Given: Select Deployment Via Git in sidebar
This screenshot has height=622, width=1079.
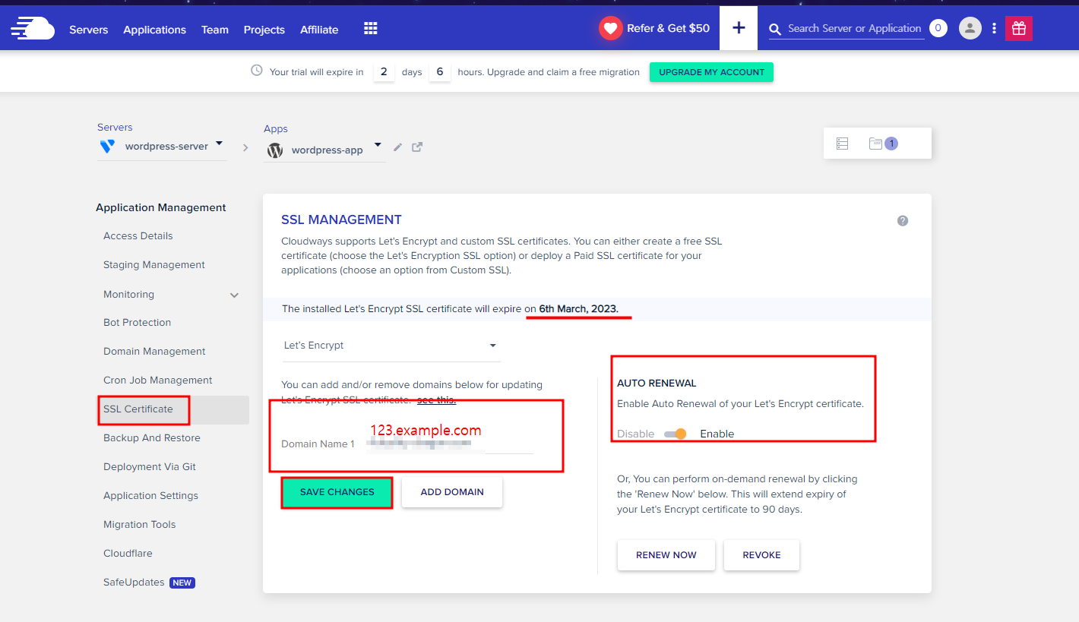Looking at the screenshot, I should (150, 467).
